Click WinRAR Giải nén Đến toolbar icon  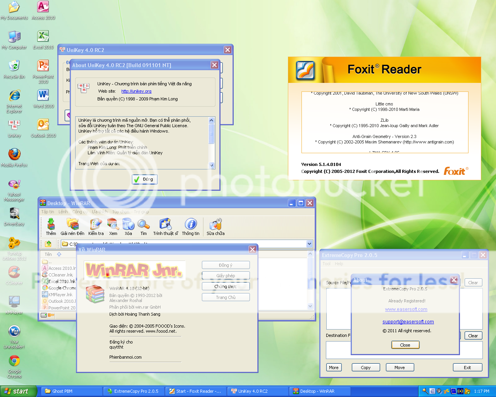coord(72,227)
